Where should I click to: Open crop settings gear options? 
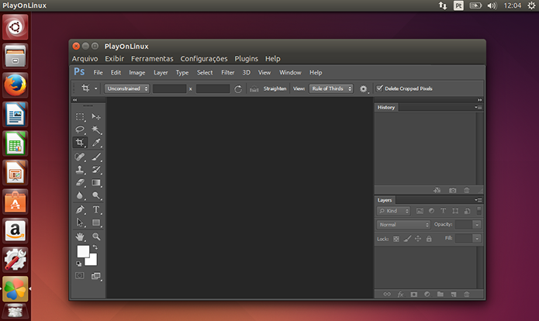click(364, 89)
